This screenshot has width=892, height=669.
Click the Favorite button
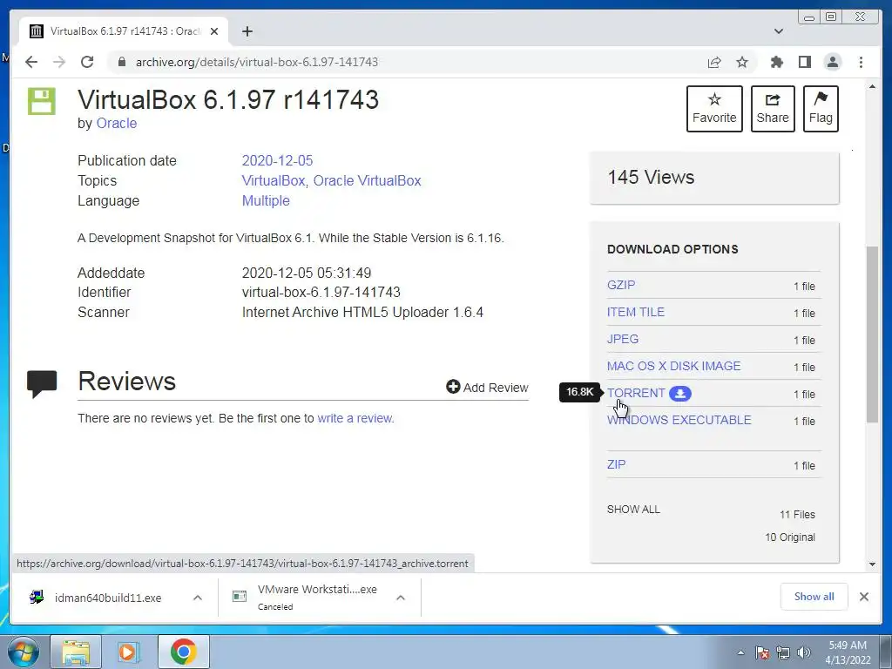tap(714, 109)
